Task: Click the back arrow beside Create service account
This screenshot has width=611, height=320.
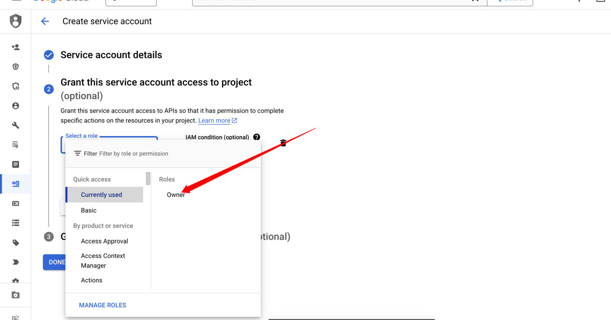Action: [45, 21]
